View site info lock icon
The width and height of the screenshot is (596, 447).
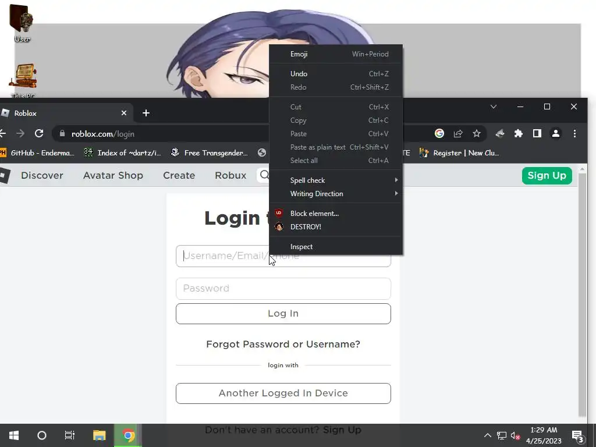(62, 133)
